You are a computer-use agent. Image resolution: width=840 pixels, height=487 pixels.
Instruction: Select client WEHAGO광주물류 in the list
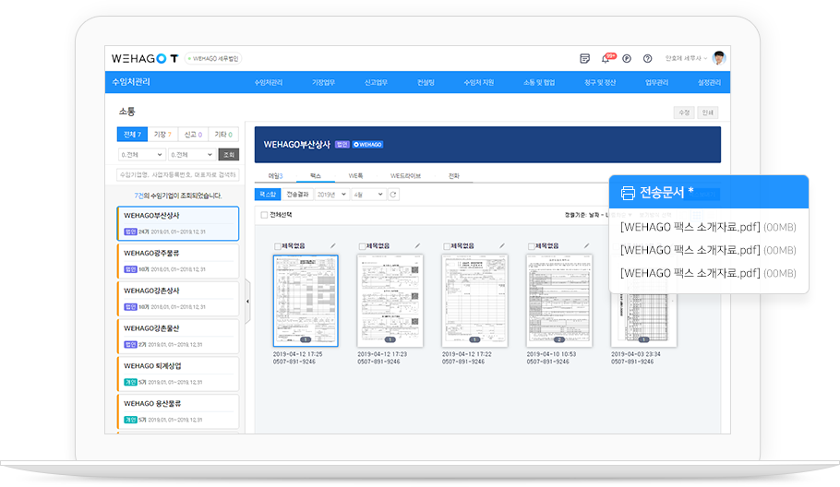click(178, 261)
